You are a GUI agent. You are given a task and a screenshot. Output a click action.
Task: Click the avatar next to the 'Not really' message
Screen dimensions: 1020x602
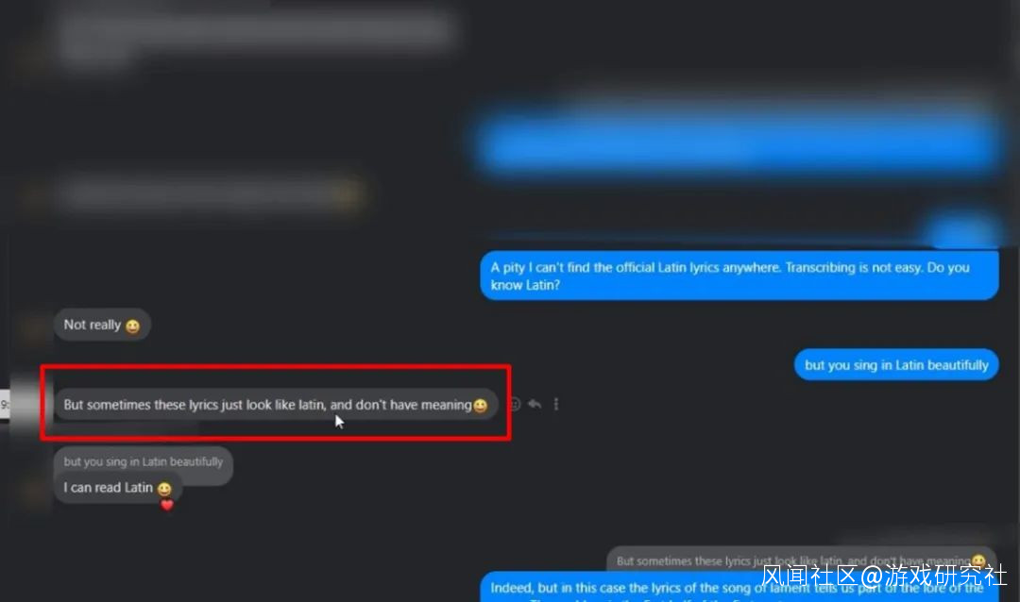tap(34, 328)
